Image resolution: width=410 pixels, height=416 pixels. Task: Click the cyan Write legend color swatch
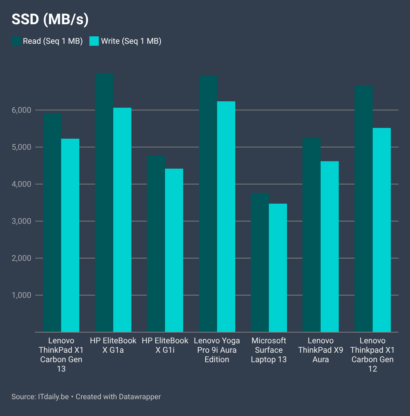(94, 41)
